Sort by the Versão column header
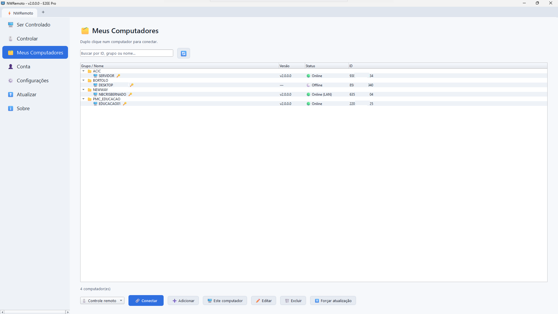 [x=292, y=66]
